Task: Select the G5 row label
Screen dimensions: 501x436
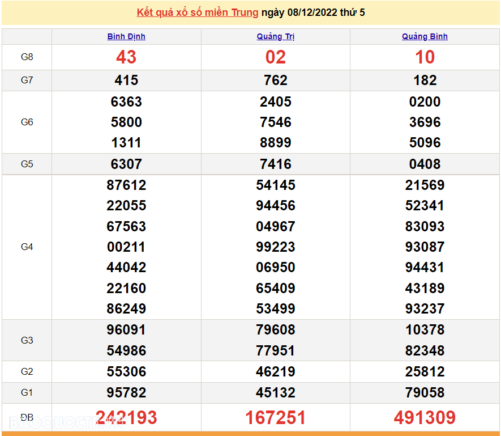Action: pyautogui.click(x=27, y=164)
